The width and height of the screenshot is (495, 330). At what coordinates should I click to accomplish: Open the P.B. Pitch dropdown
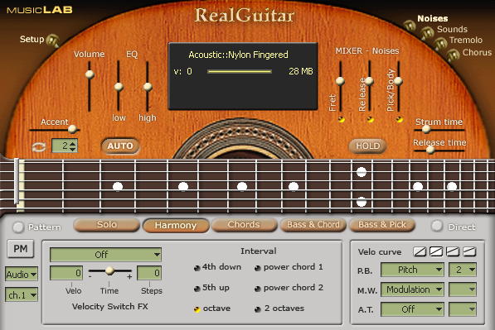tap(412, 270)
